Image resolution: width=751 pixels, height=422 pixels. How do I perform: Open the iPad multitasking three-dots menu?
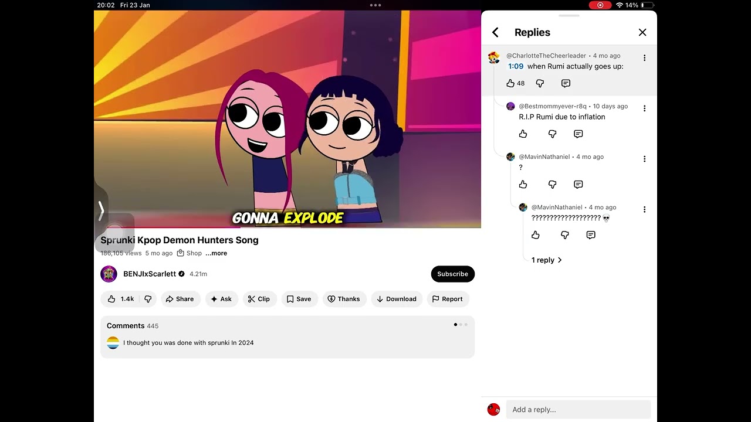click(x=375, y=5)
